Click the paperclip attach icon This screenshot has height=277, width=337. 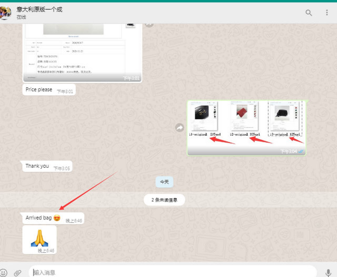[18, 273]
